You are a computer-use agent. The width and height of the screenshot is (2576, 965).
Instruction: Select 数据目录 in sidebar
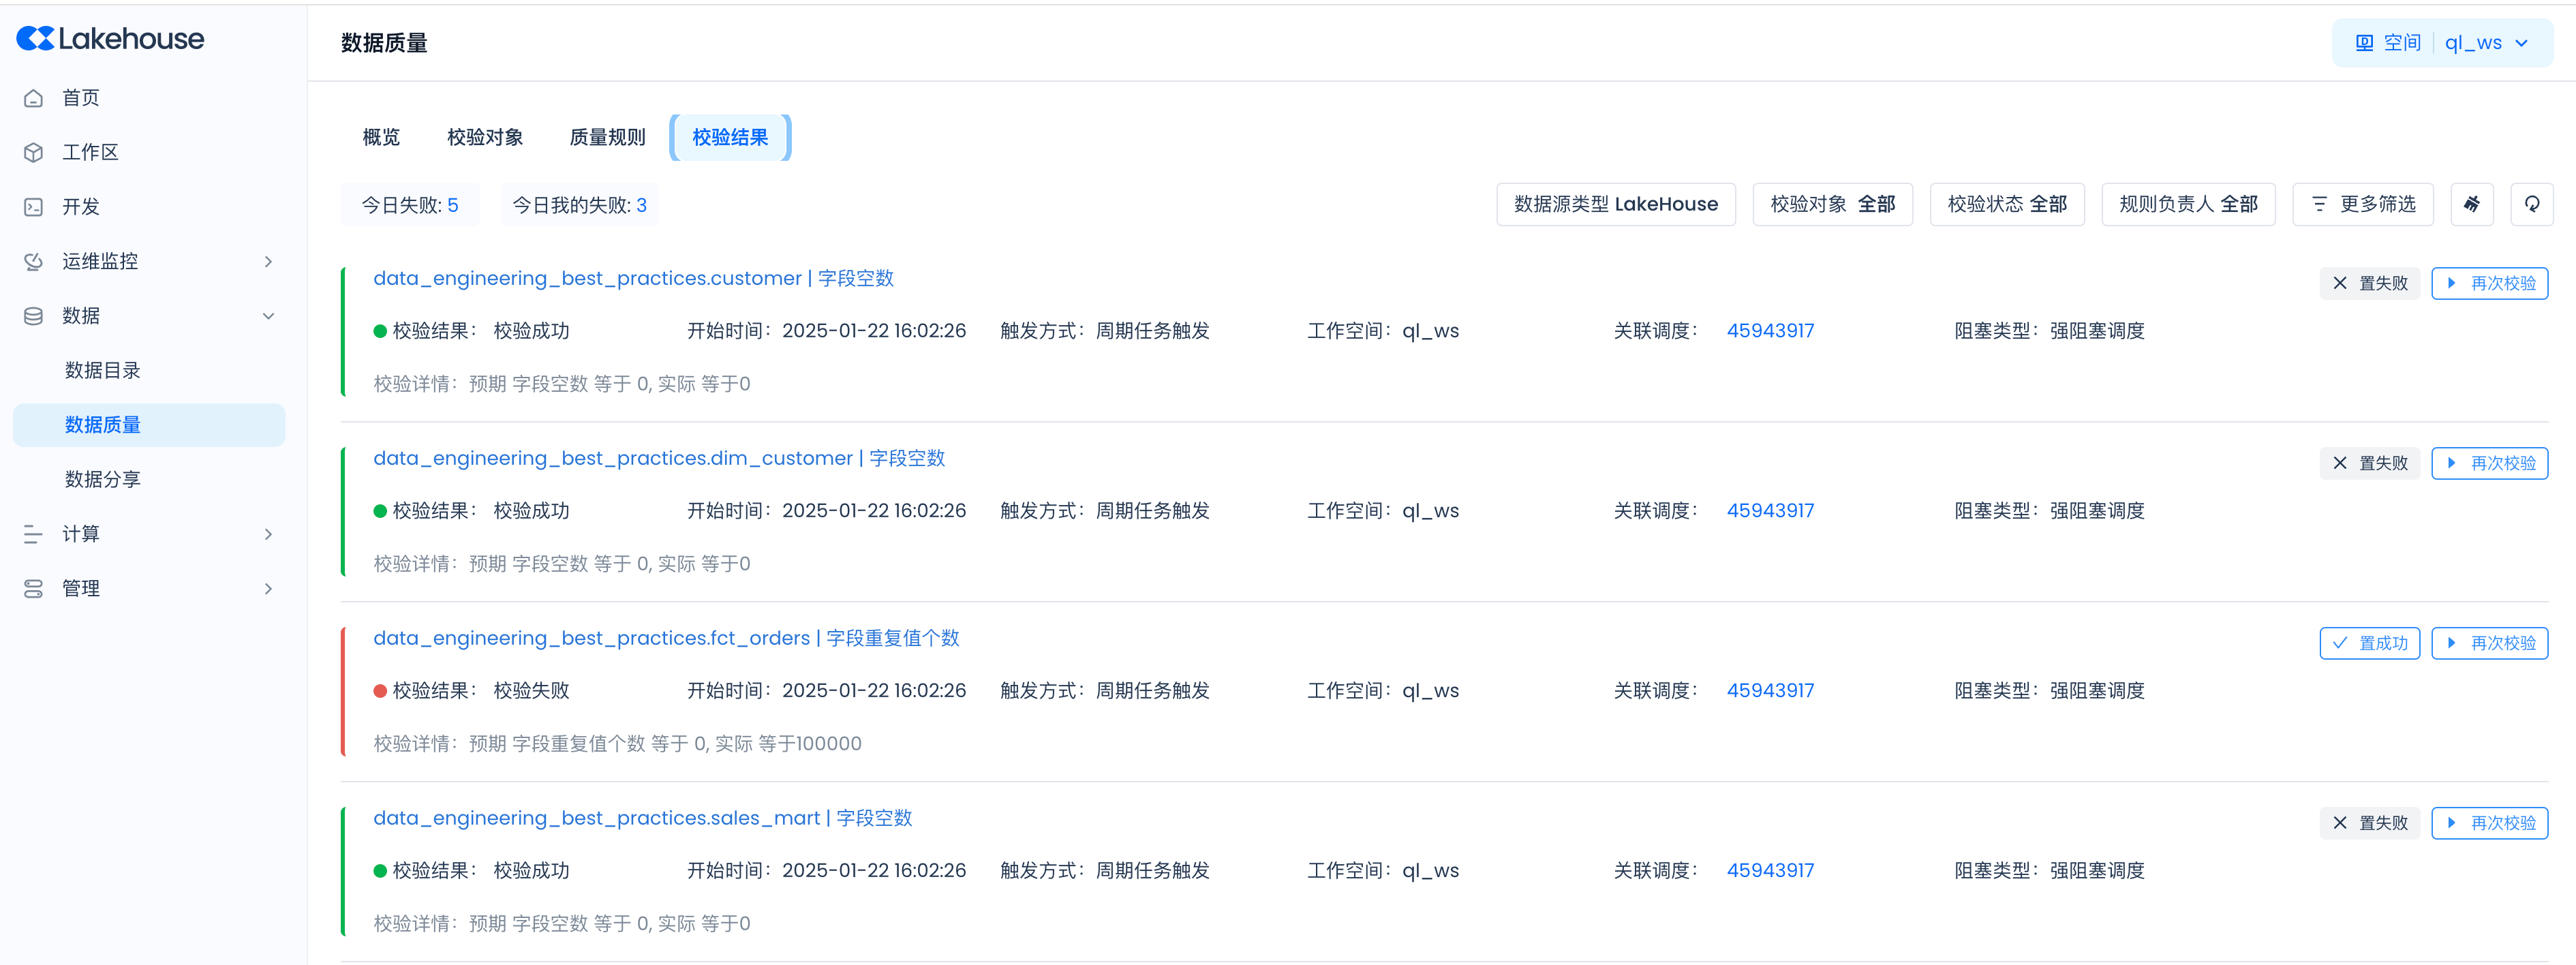coord(103,370)
